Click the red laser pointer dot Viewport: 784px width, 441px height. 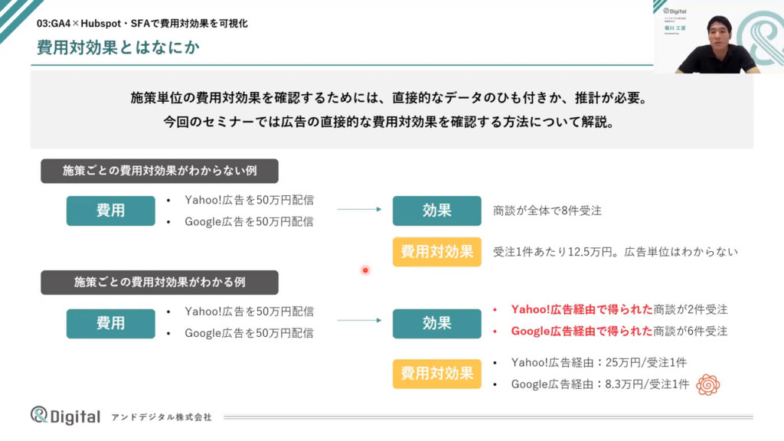[x=365, y=269]
